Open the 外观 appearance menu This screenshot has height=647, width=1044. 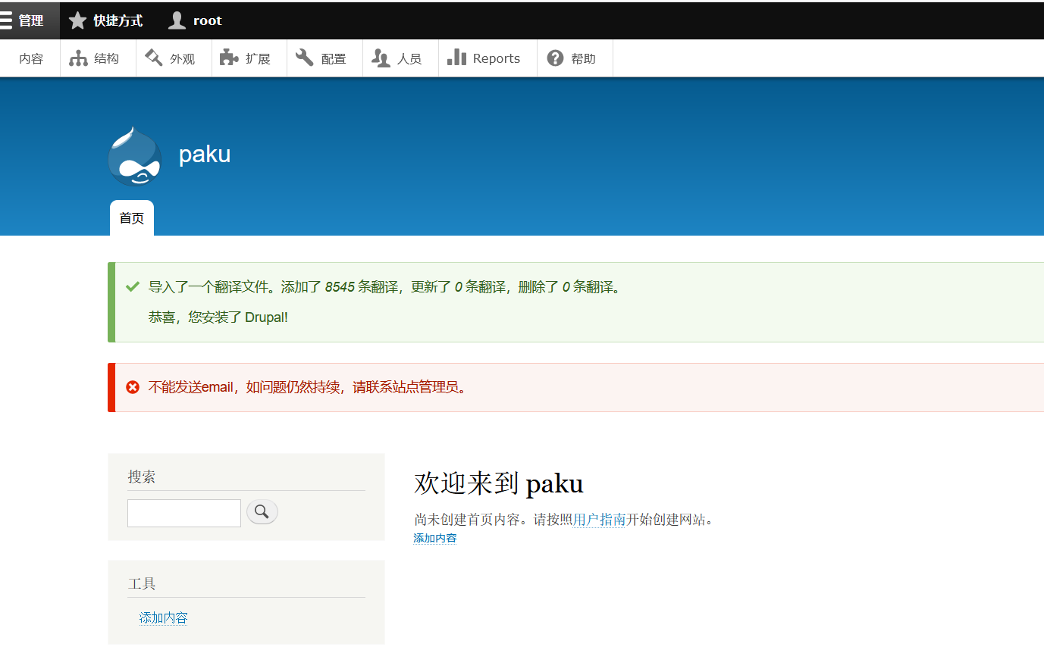[174, 58]
